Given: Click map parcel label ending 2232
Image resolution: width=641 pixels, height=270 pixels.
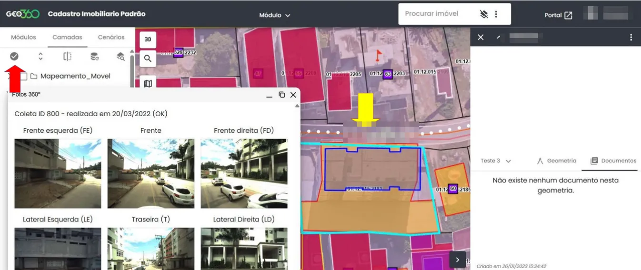Looking at the screenshot, I should pos(179,52).
